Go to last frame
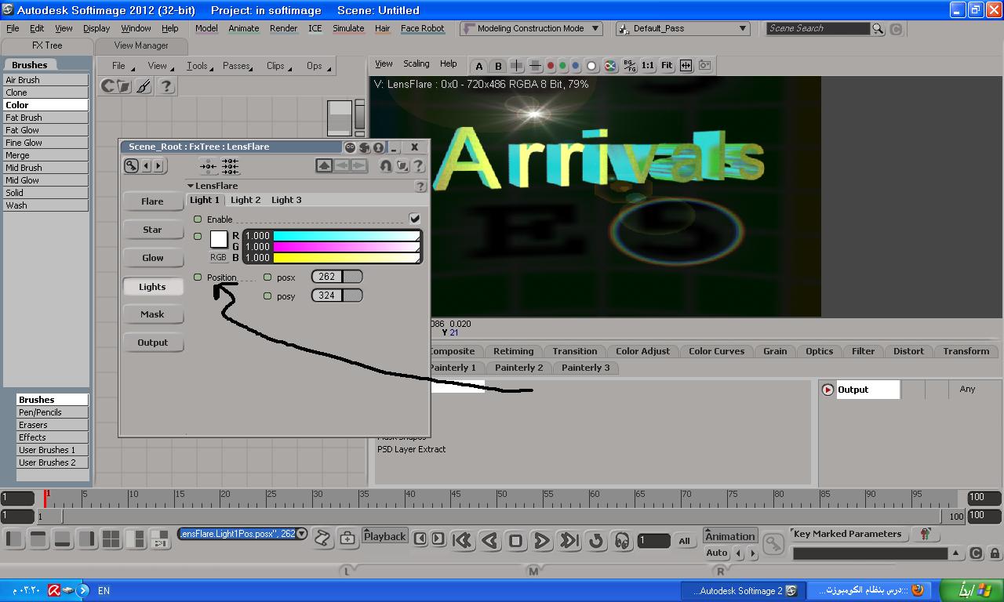 (569, 540)
